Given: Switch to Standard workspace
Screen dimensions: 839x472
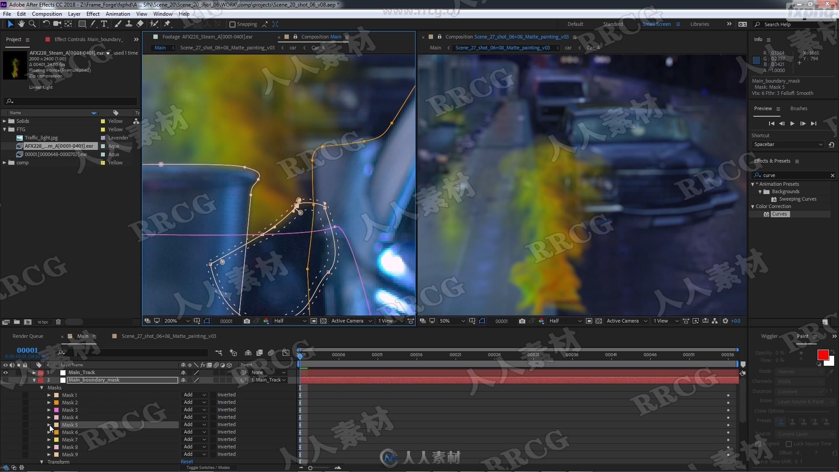Looking at the screenshot, I should [613, 24].
